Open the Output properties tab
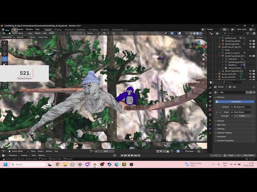 coord(210,97)
